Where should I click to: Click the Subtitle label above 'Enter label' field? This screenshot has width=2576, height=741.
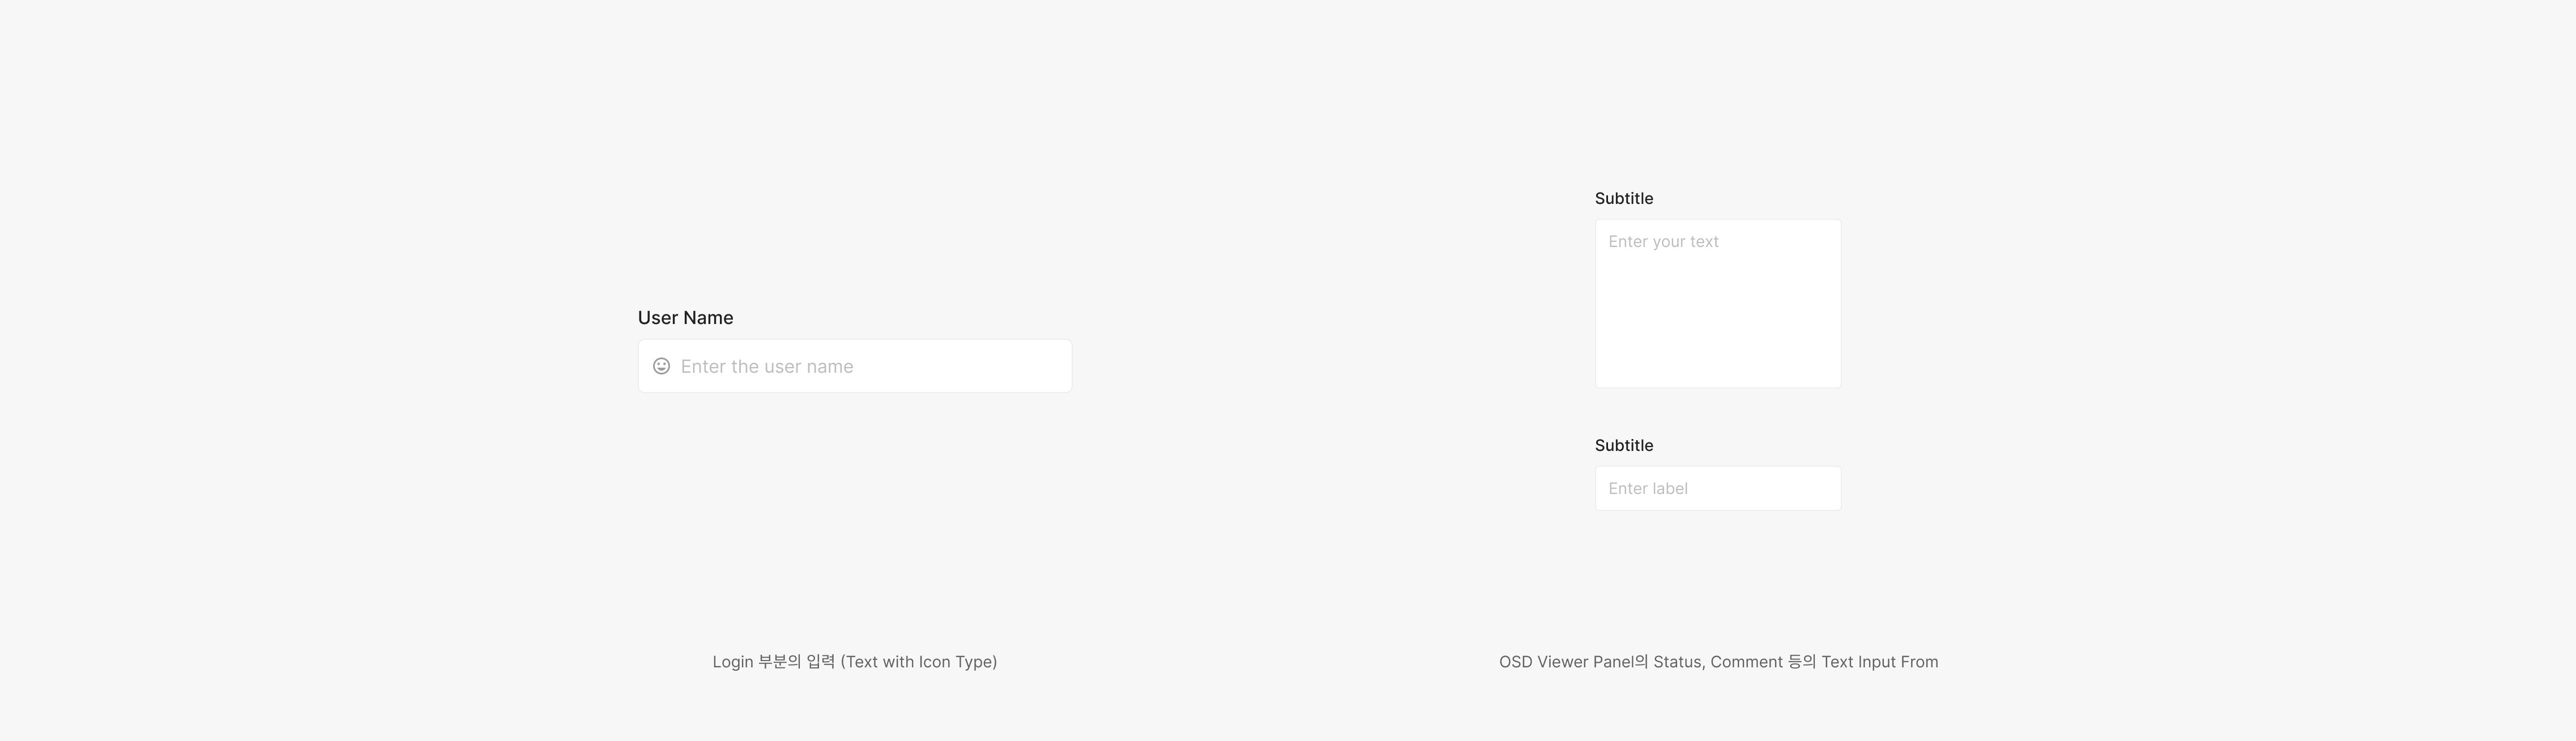tap(1623, 445)
